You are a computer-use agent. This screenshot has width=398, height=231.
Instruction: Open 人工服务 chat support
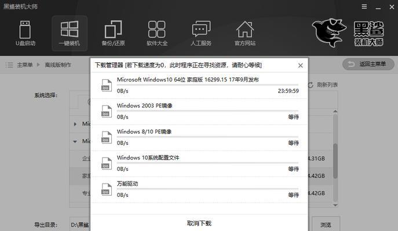point(201,33)
